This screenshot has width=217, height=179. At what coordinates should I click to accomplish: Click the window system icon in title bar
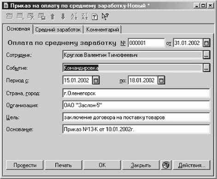click(6, 6)
